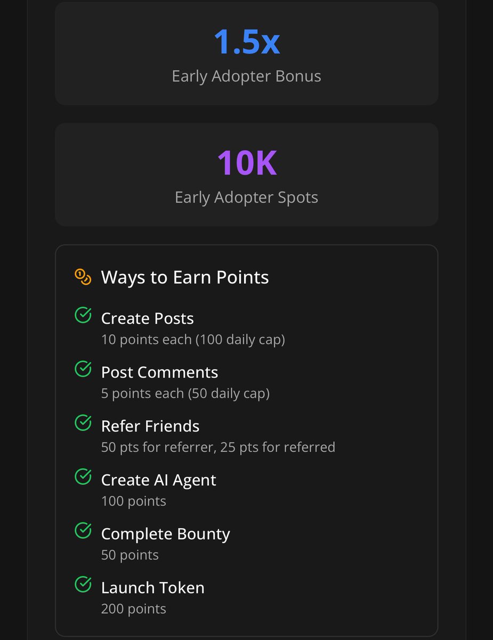Click the green checkmark next to Refer Friends
Viewport: 493px width, 640px height.
tap(83, 423)
